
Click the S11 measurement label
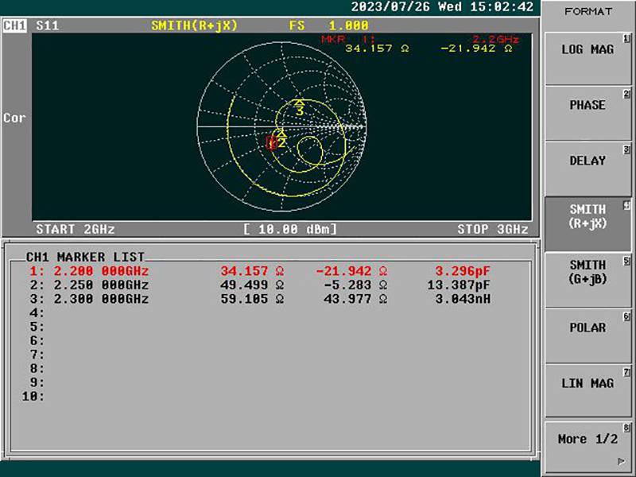tap(48, 25)
